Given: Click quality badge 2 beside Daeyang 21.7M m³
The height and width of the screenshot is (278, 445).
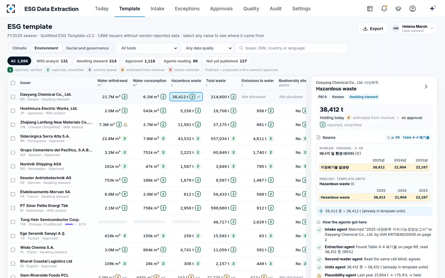Looking at the screenshot, I should [x=125, y=97].
